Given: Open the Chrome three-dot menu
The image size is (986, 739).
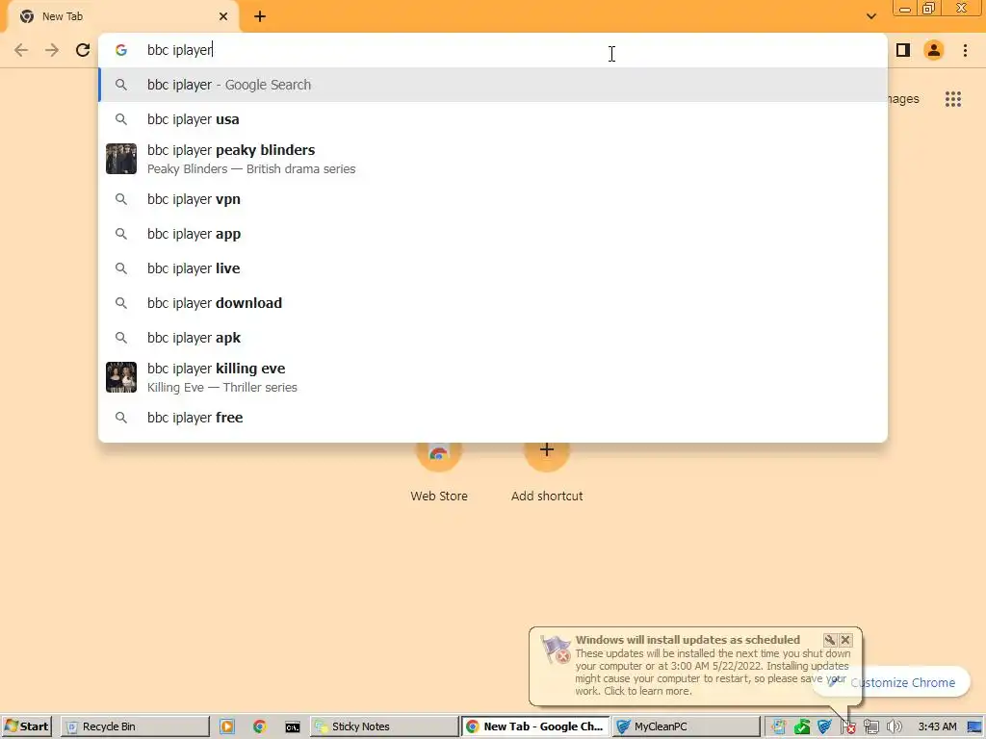Looking at the screenshot, I should coord(965,50).
